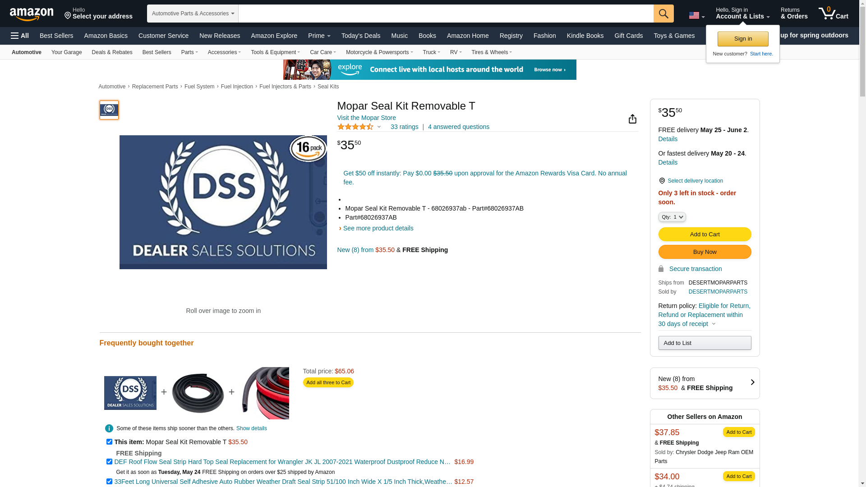Viewport: 866px width, 487px height.
Task: Select the DSS product thumbnail image
Action: [109, 110]
